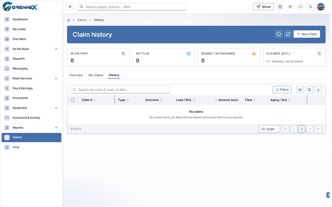Image resolution: width=332 pixels, height=207 pixels.
Task: Focus the Search by claim # field
Action: [120, 90]
